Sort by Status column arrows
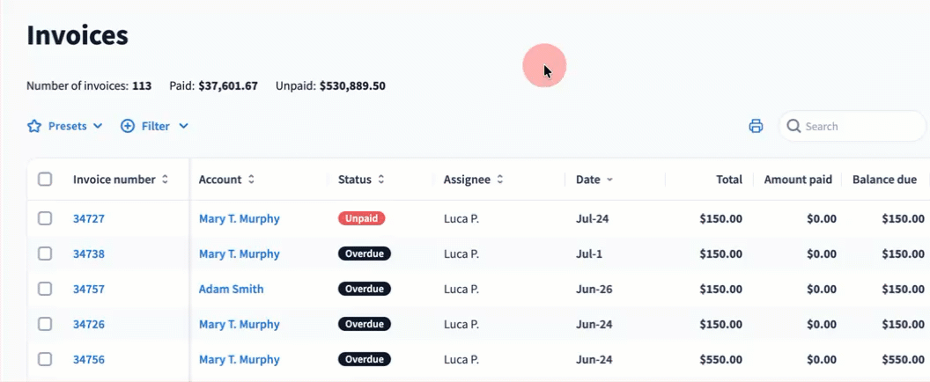 click(x=381, y=180)
